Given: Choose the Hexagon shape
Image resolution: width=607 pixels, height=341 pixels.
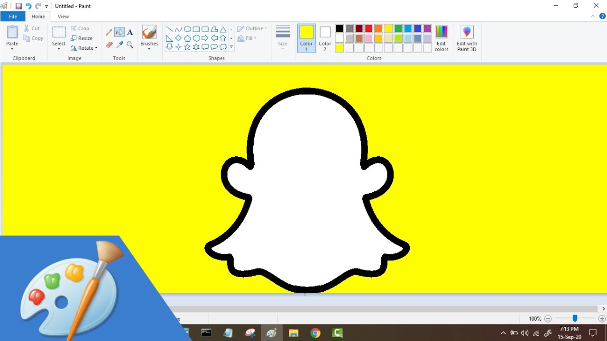Looking at the screenshot, I should click(196, 38).
